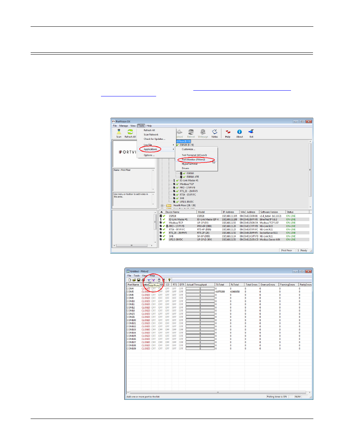
Task: Open the Applications submenu arrow
Action: [173, 149]
